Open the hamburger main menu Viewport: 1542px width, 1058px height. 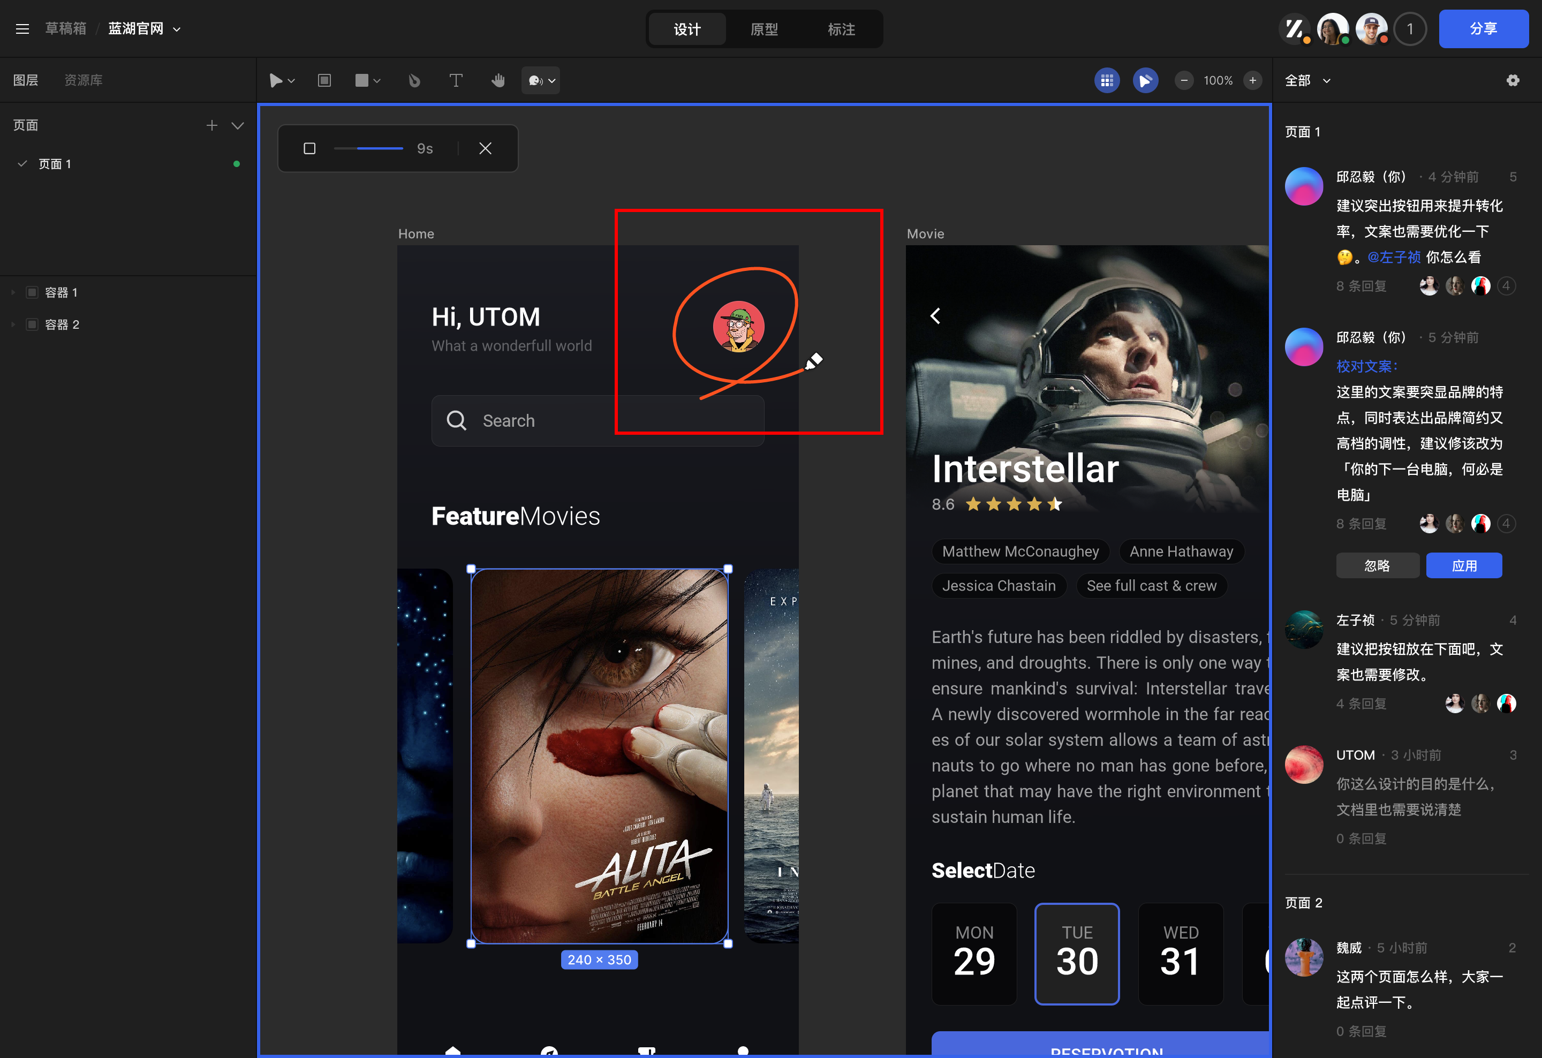pos(22,29)
